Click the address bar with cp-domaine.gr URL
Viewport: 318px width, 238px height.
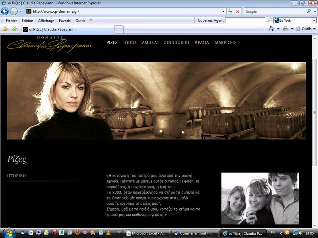click(126, 12)
